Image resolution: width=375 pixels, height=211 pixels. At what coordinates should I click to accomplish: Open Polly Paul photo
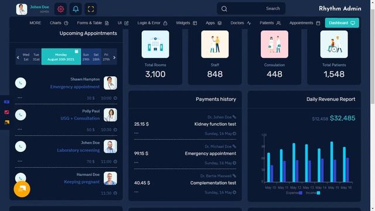point(110,115)
